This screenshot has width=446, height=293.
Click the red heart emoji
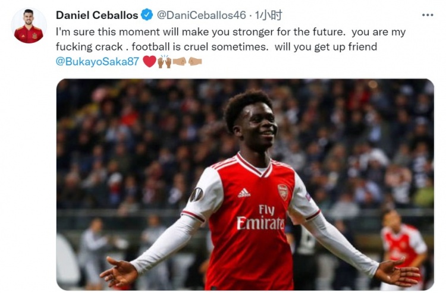point(149,61)
